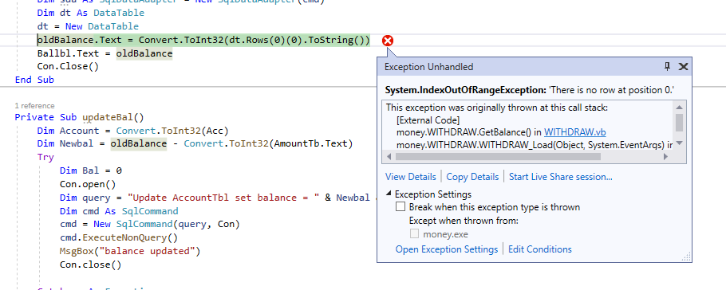Click Edit Conditions link
The image size is (726, 290).
(540, 249)
